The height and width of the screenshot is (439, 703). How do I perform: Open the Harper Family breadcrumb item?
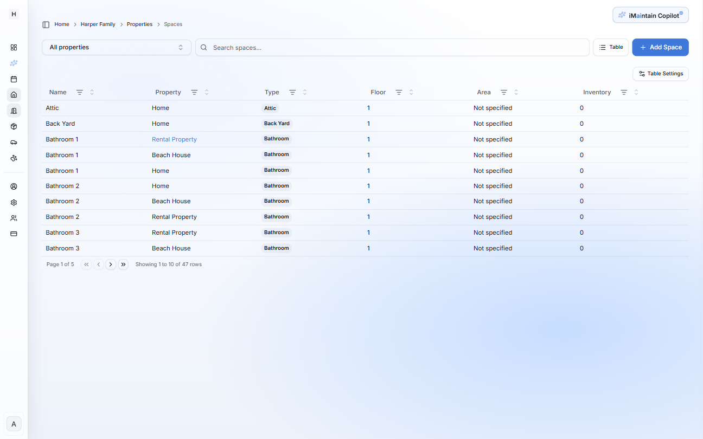coord(98,24)
